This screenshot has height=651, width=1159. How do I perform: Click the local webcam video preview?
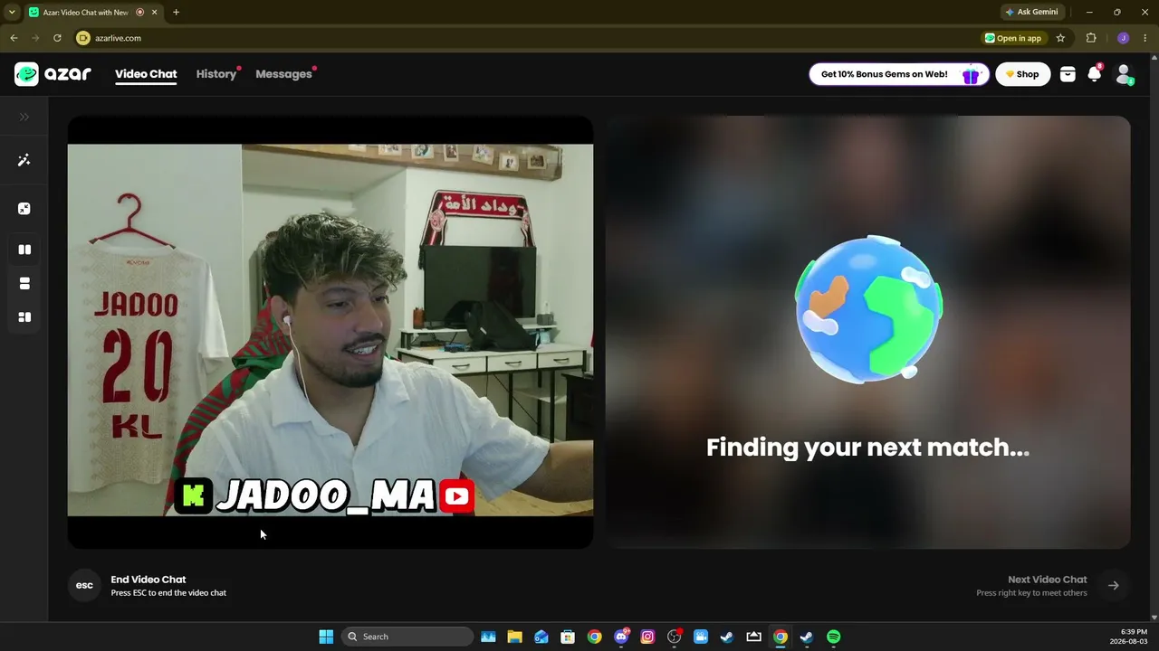(x=330, y=331)
